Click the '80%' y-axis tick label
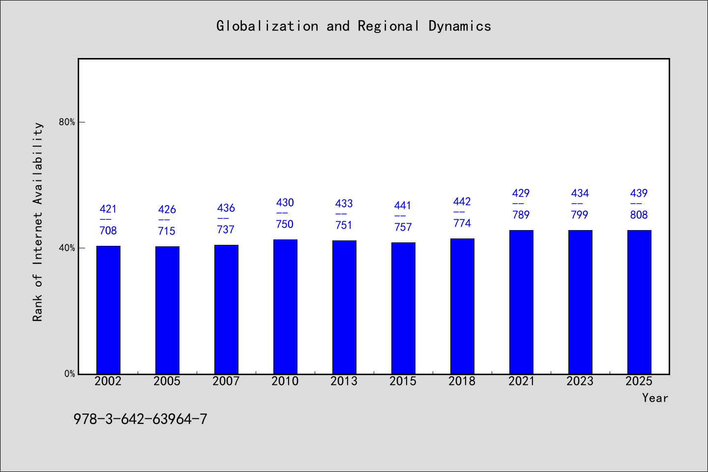708x472 pixels. 67,122
